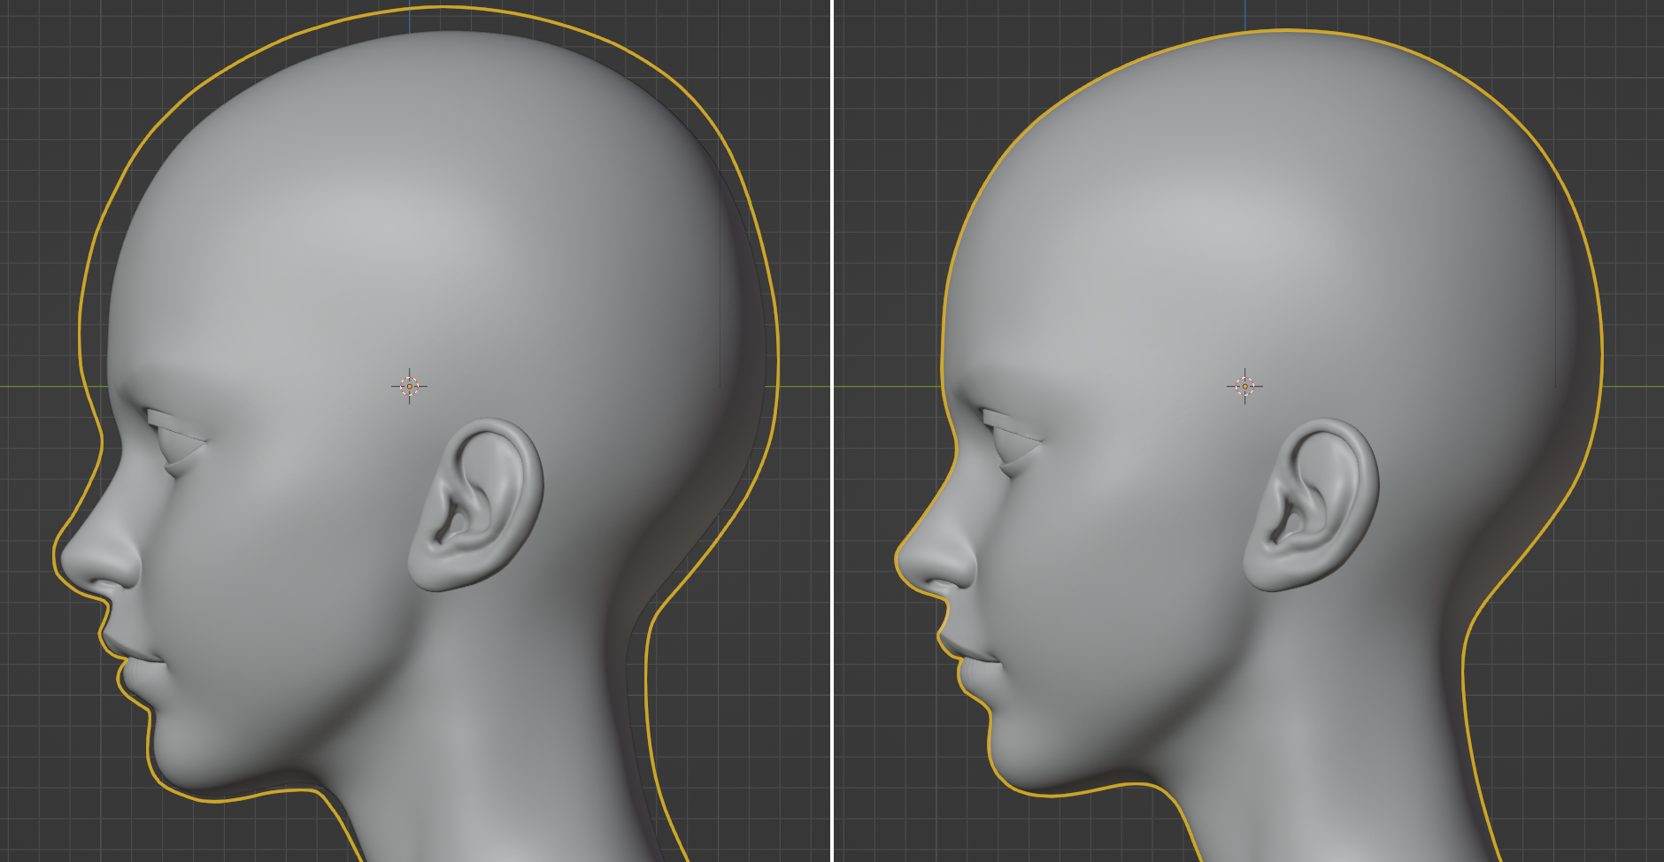Click the 3D cursor in the left viewport
The width and height of the screenshot is (1664, 862).
(409, 386)
